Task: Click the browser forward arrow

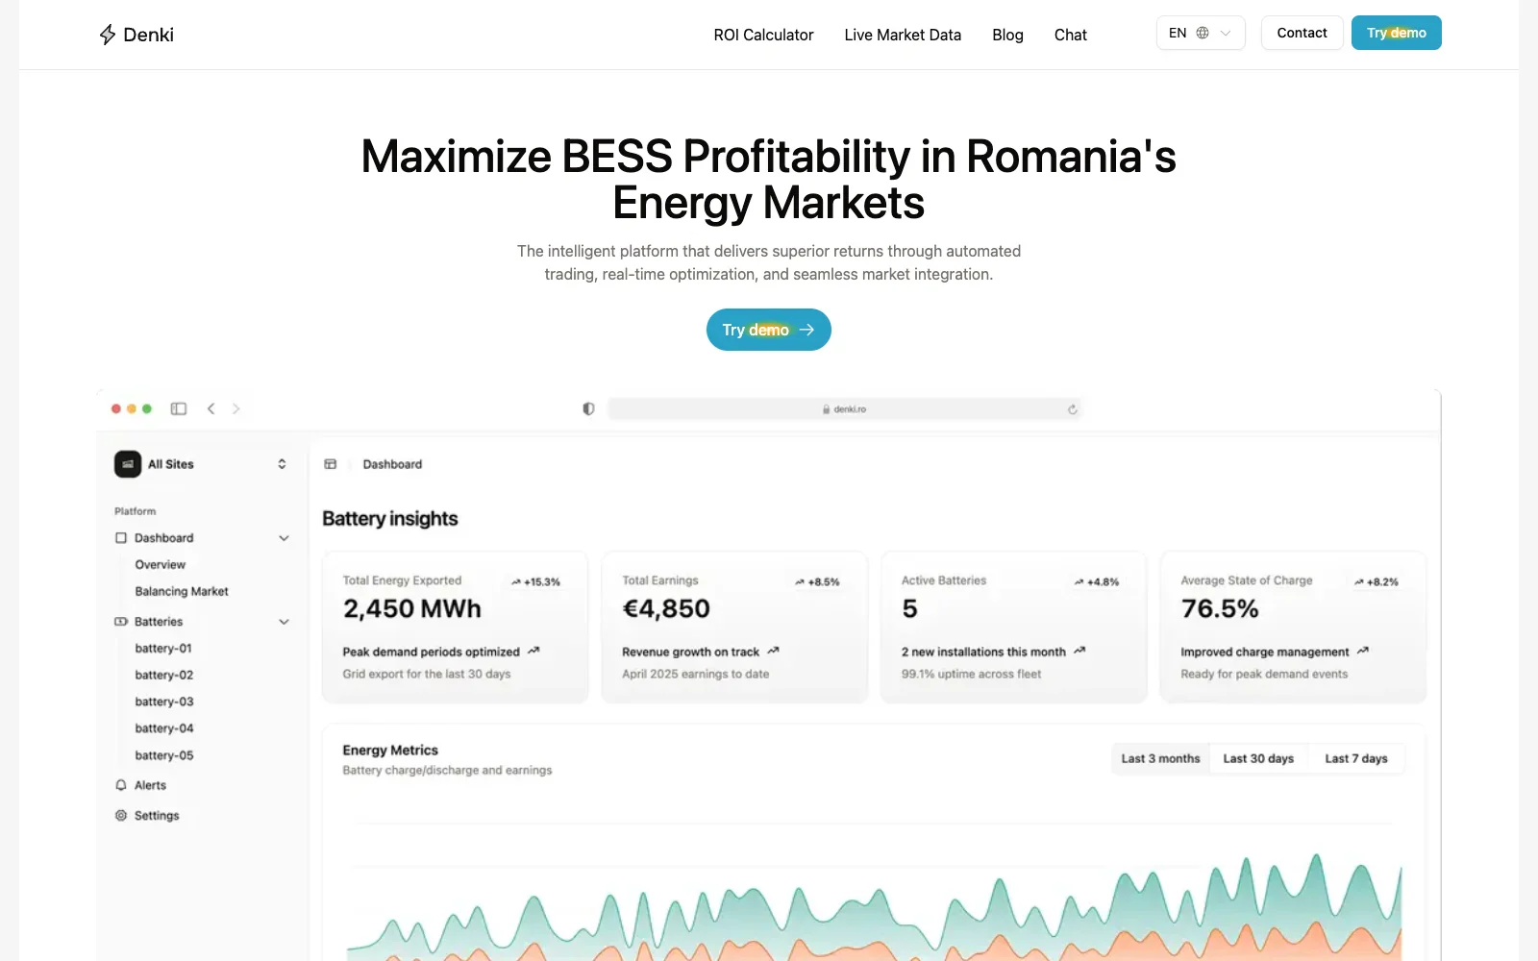Action: click(236, 408)
